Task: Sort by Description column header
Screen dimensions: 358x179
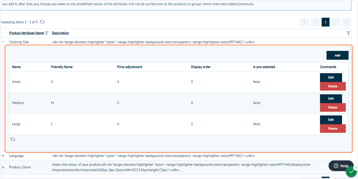Action: (60, 33)
